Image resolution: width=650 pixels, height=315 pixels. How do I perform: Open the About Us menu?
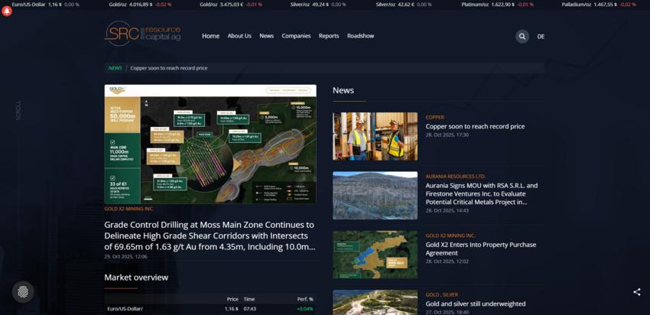tap(239, 36)
